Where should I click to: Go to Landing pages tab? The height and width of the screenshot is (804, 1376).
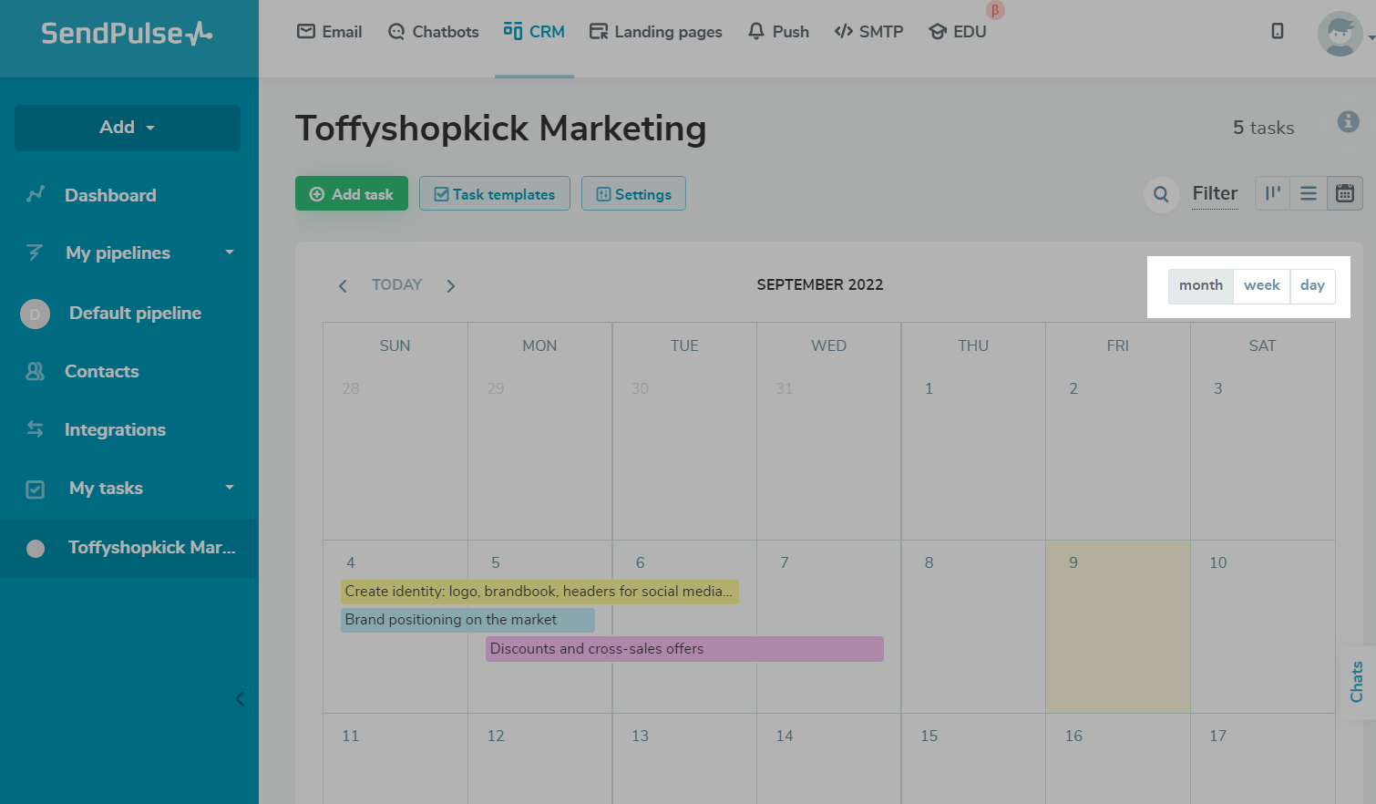(x=655, y=32)
